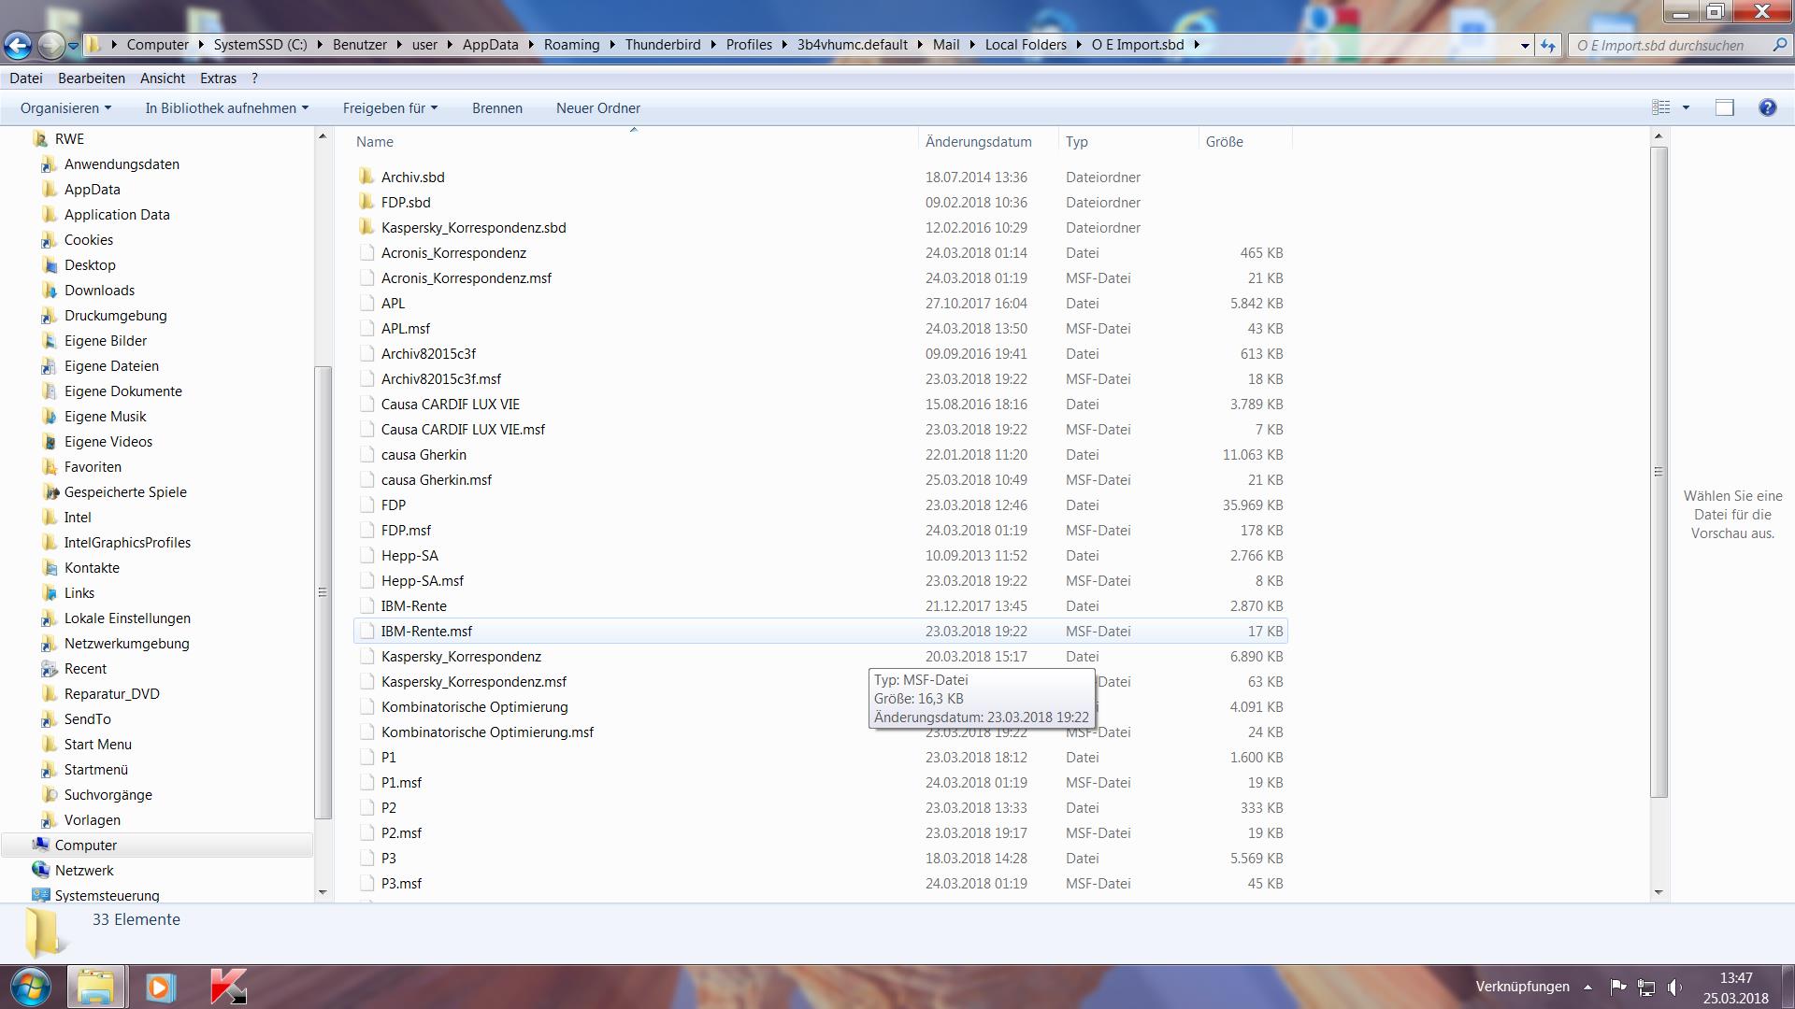Screen dimensions: 1795x1009
Task: Click the Archiv.sbd folder icon
Action: point(366,177)
